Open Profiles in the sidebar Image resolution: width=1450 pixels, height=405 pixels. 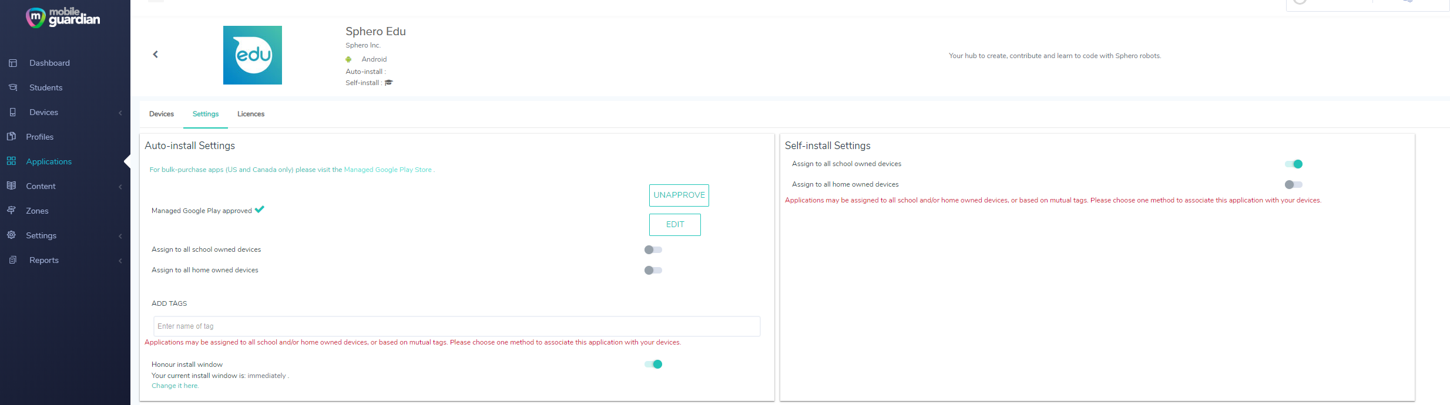[39, 137]
